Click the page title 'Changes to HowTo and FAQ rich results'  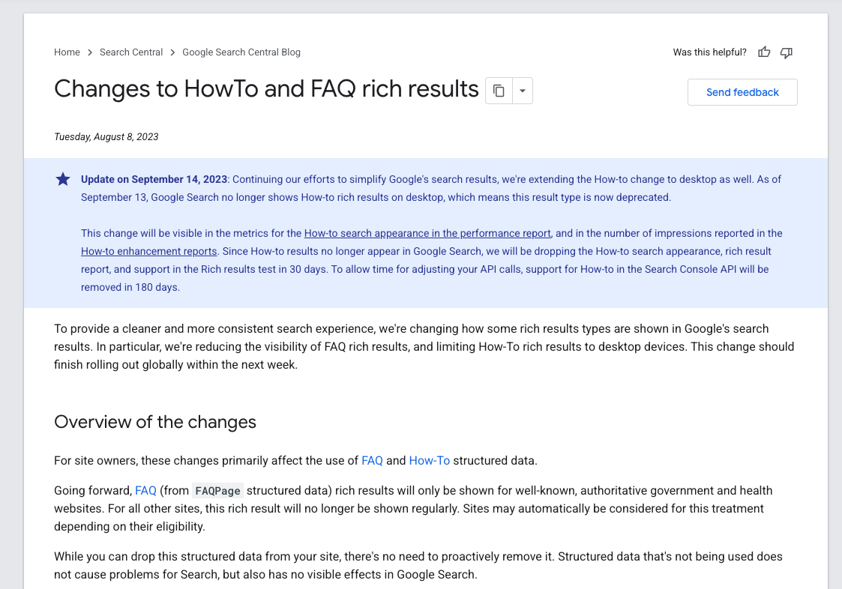pos(266,89)
